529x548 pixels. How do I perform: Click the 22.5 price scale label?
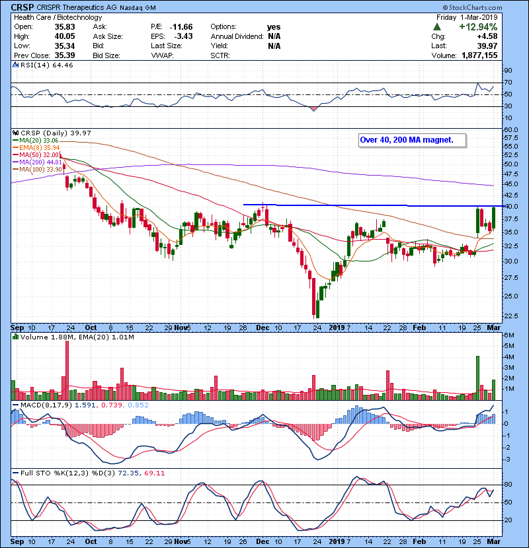click(x=511, y=316)
